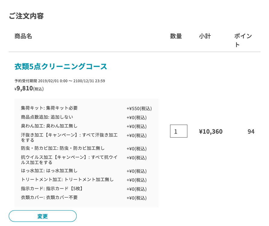
Task: Open the 衣類5点クリーニングコース product link
Action: point(61,67)
